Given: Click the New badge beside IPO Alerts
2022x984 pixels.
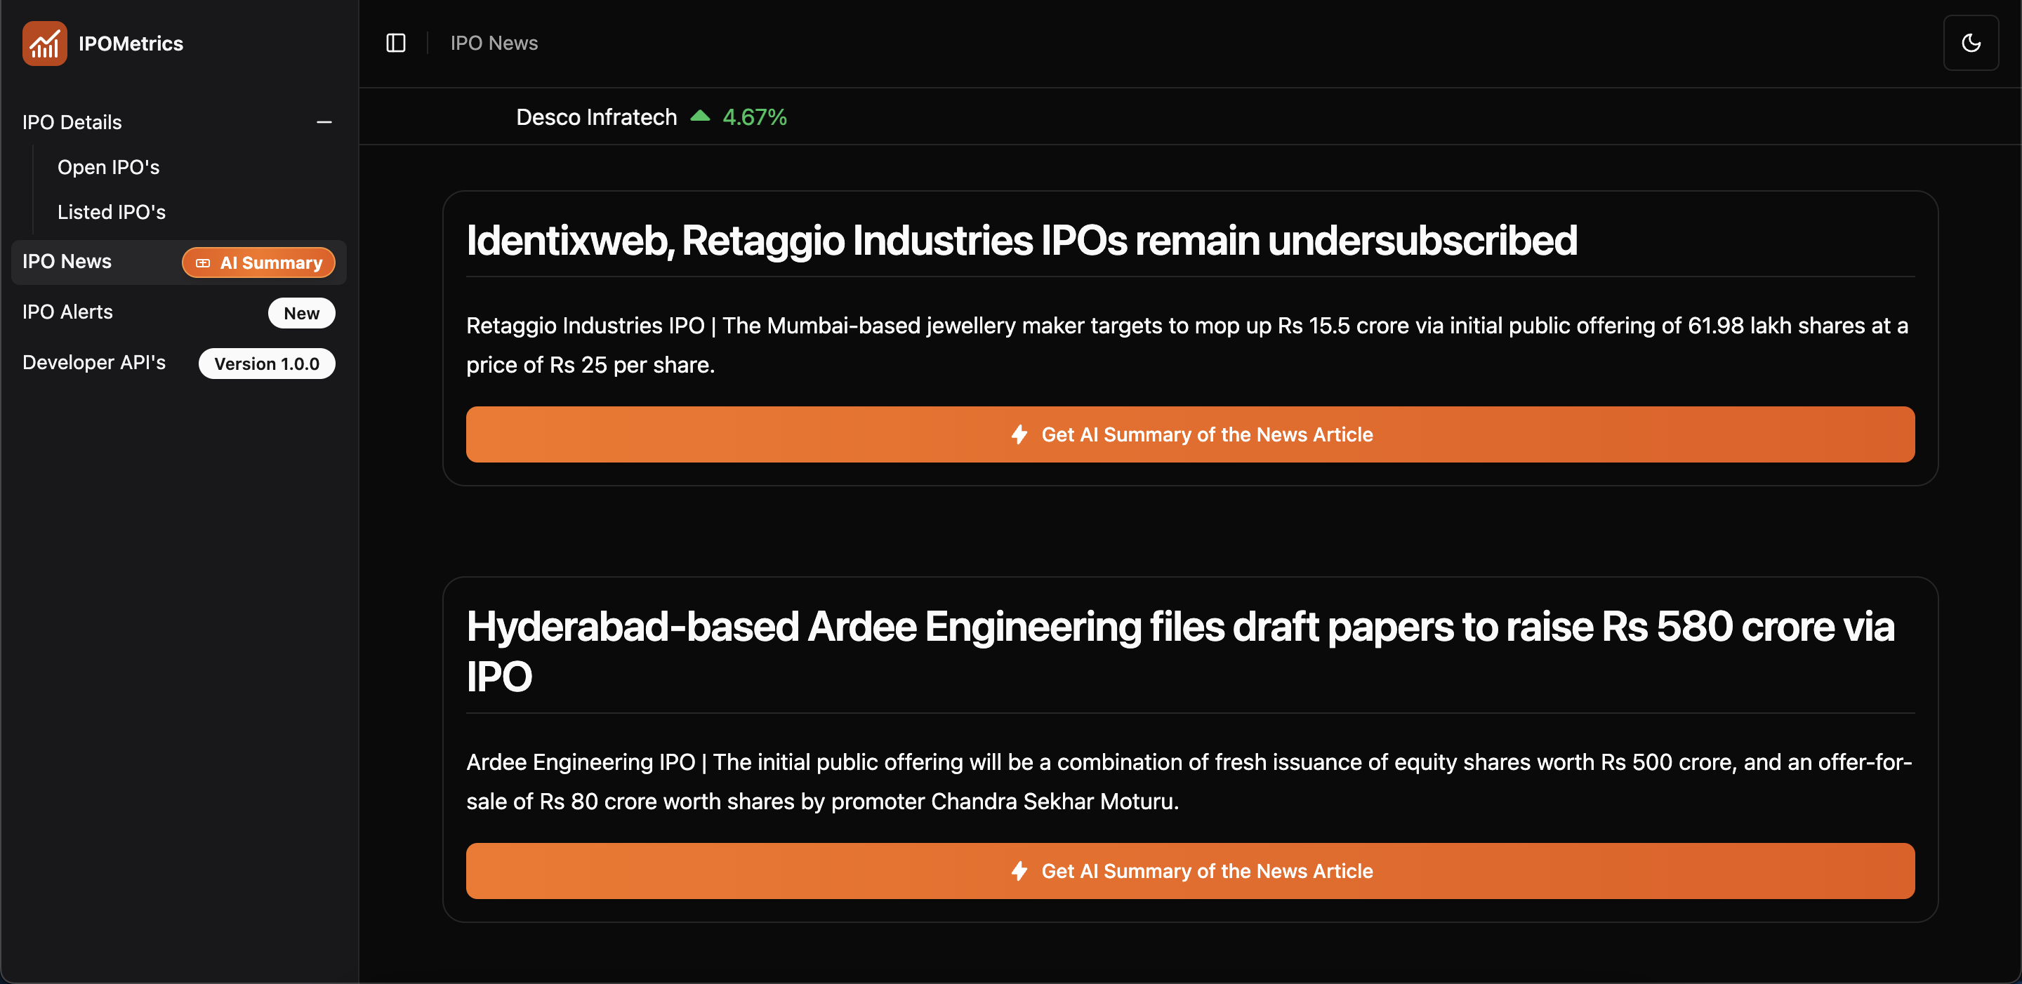Looking at the screenshot, I should 301,313.
